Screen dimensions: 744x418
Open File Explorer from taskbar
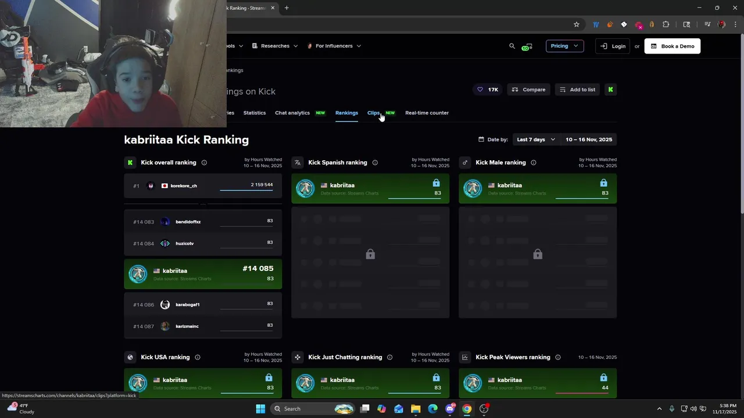tap(416, 409)
